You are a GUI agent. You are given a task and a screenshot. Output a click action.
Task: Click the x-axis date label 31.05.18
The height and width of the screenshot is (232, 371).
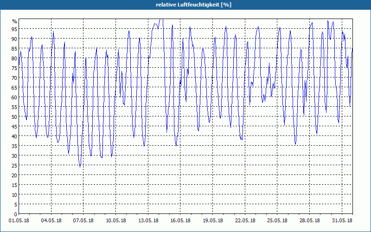342,221
